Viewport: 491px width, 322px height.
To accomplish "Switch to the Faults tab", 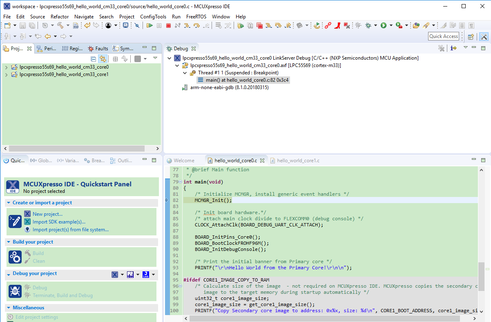I will (98, 48).
